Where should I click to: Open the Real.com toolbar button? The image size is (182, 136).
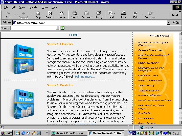pos(150,15)
